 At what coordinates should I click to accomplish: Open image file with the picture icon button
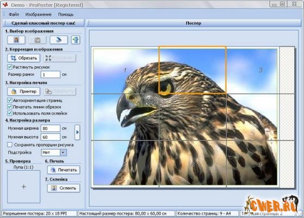(16, 40)
